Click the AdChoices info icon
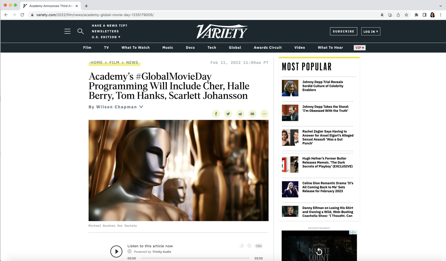The height and width of the screenshot is (261, 446). pos(351,232)
